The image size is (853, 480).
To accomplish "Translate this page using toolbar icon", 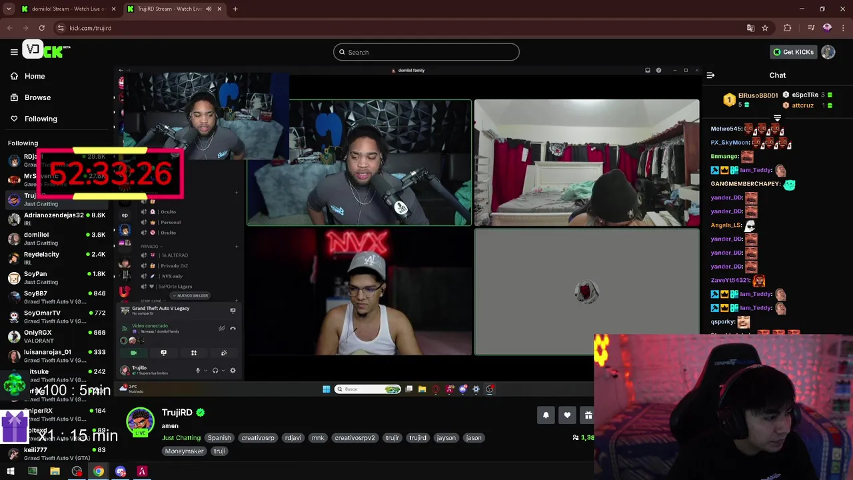I will [x=750, y=28].
